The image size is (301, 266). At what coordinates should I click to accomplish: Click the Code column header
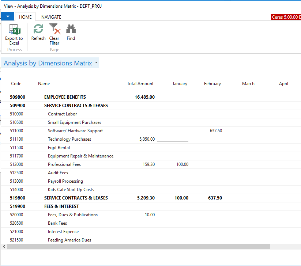click(x=16, y=84)
